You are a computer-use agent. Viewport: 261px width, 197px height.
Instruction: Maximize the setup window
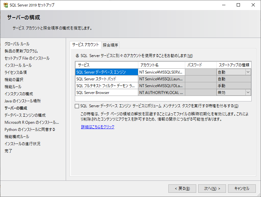[x=238, y=5]
